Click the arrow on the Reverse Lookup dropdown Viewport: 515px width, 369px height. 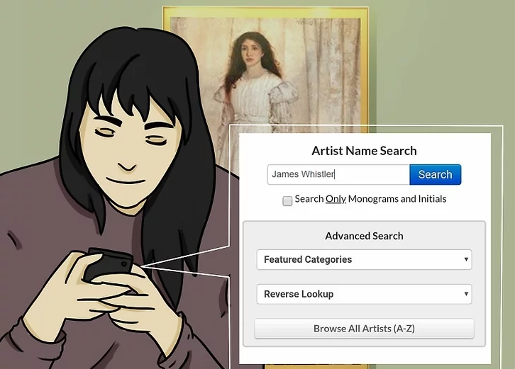tap(466, 294)
